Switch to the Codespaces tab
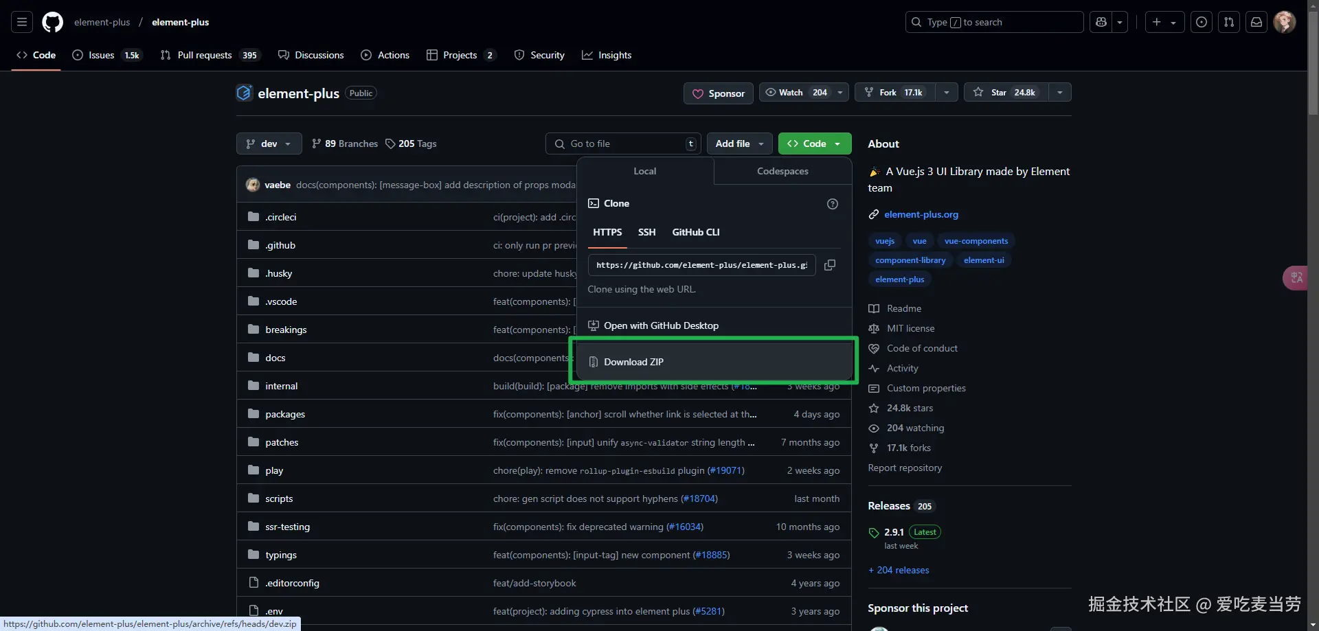Viewport: 1319px width, 631px height. [x=782, y=171]
